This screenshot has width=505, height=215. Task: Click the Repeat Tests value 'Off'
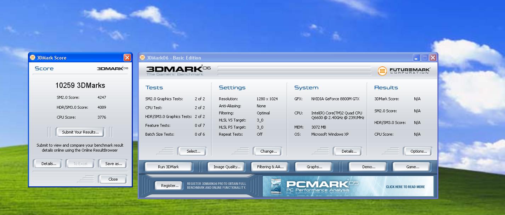pos(260,134)
